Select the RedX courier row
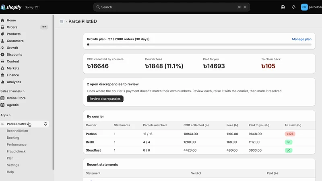This screenshot has width=322, height=181. 199,142
